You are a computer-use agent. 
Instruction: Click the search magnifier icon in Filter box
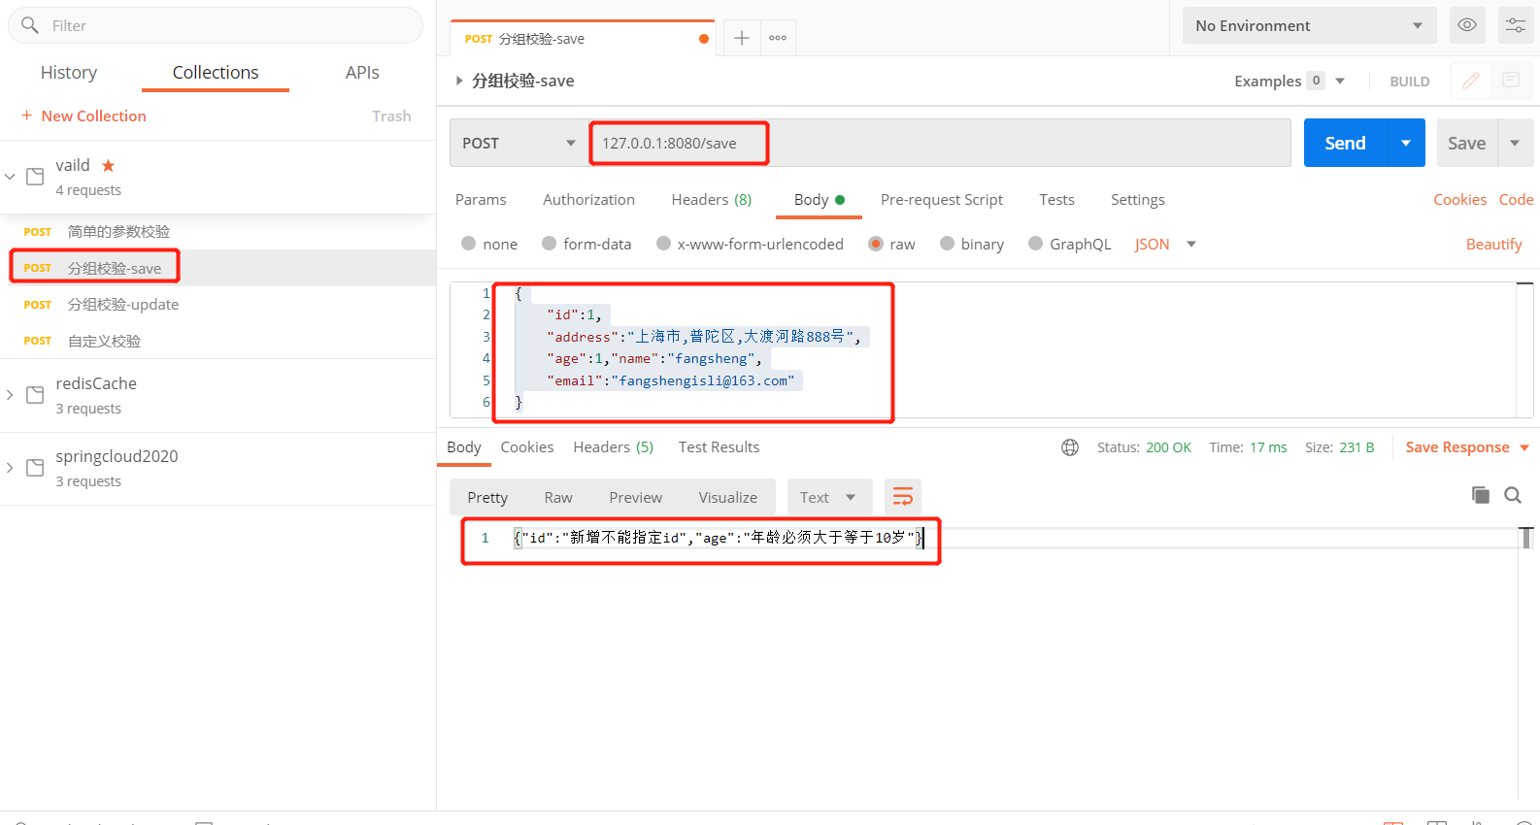[30, 25]
